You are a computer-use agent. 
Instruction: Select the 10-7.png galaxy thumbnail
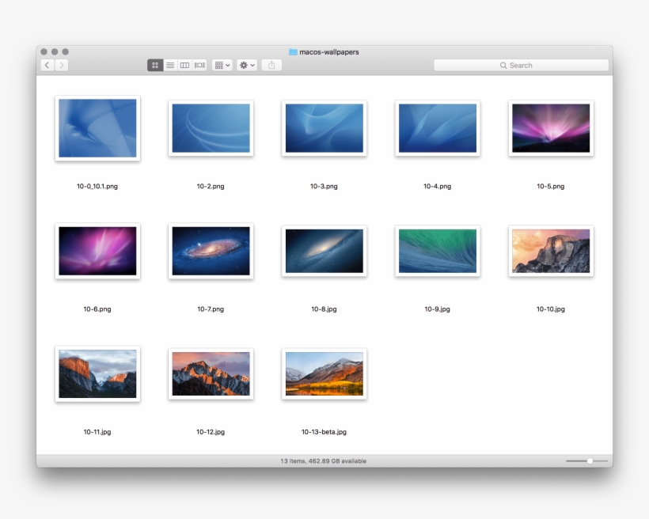(x=211, y=251)
